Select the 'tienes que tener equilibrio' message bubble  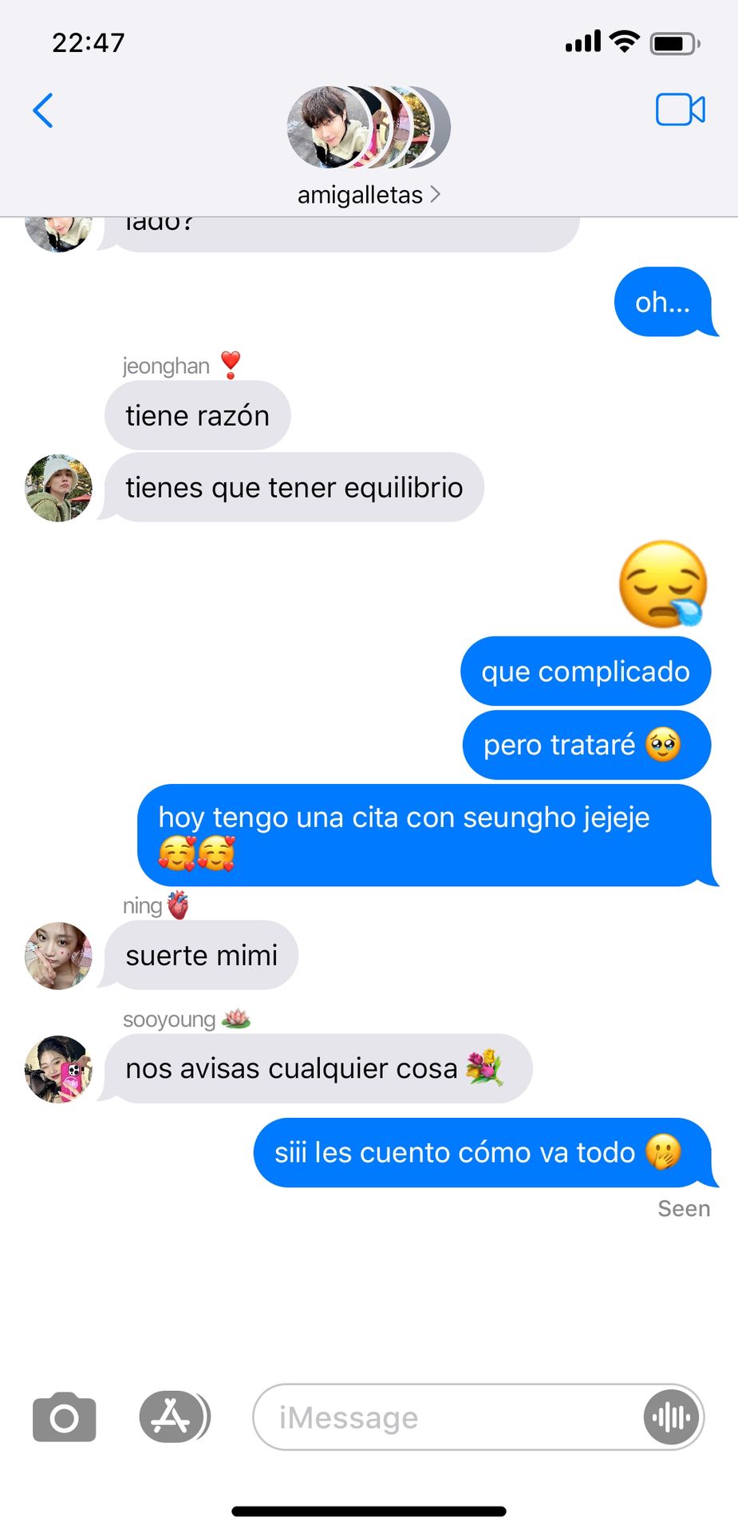(x=294, y=487)
